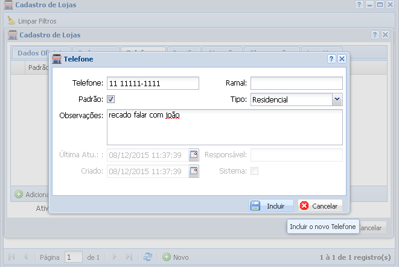Jump to the last page of records

129,257
